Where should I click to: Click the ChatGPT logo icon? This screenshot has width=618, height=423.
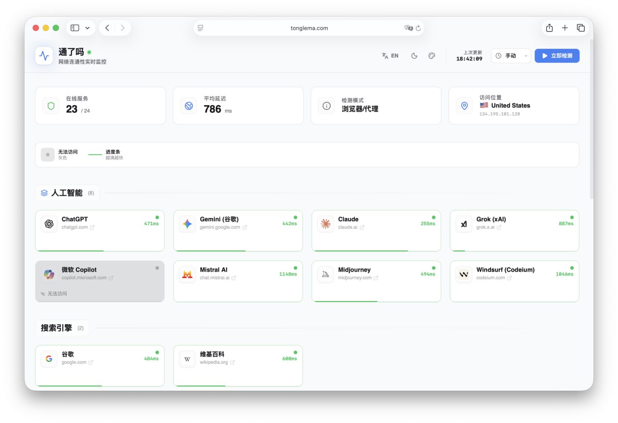tap(49, 224)
